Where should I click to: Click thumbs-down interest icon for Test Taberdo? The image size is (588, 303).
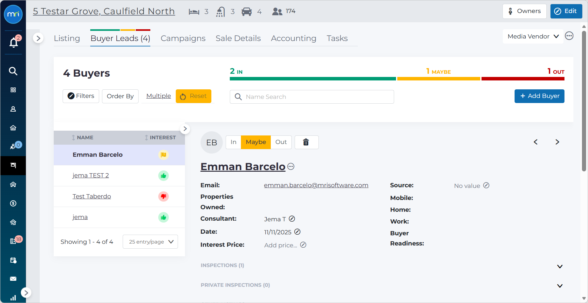(163, 196)
